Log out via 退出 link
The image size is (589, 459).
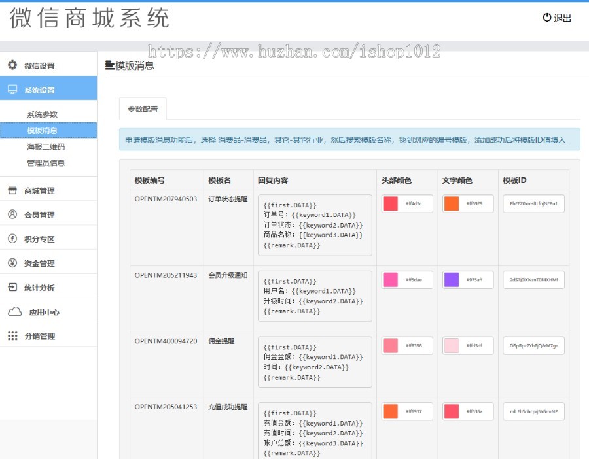[x=557, y=18]
